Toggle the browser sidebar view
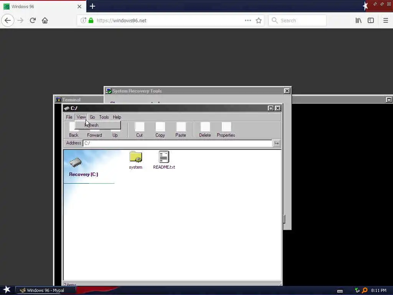The image size is (393, 295). coord(371,20)
